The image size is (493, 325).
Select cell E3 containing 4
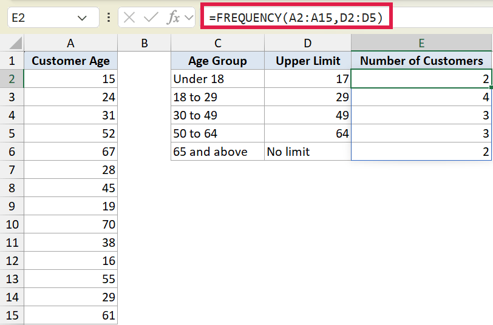421,97
